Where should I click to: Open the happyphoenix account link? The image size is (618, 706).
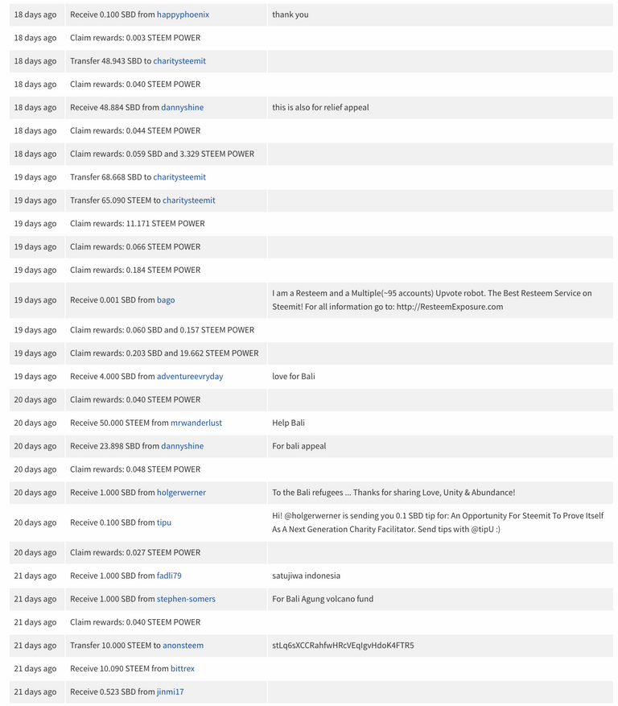point(183,14)
